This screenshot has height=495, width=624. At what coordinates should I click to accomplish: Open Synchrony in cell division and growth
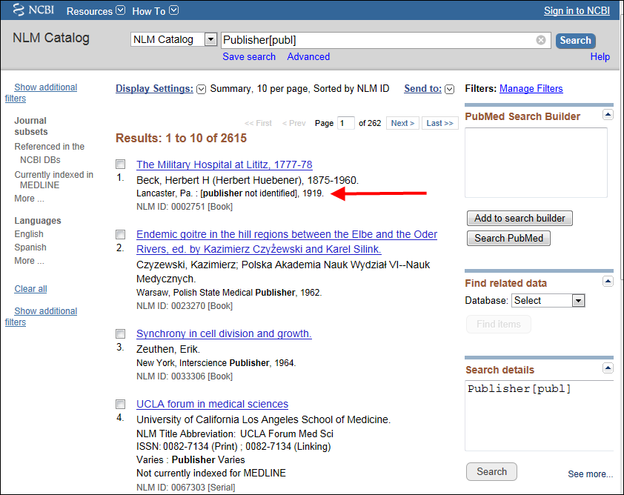click(224, 333)
